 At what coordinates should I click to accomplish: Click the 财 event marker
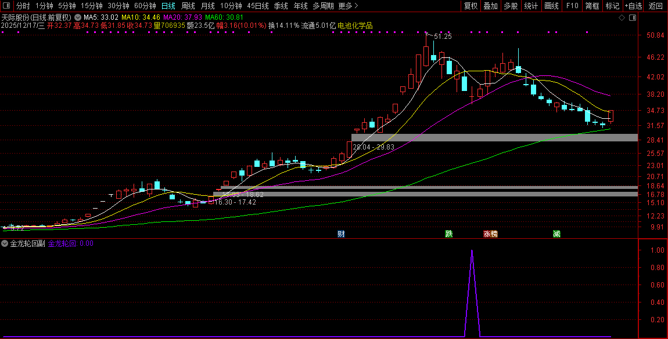[341, 234]
